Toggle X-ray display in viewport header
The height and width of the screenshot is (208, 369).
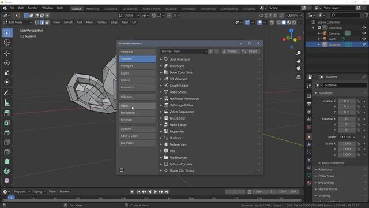click(272, 23)
